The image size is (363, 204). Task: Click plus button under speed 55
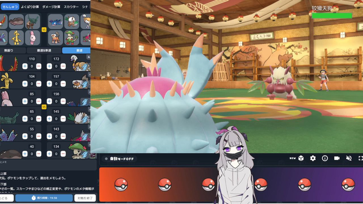click(25, 136)
